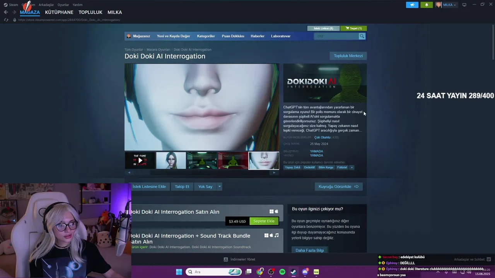
Task: Click the Takip Et follow button
Action: point(182,186)
